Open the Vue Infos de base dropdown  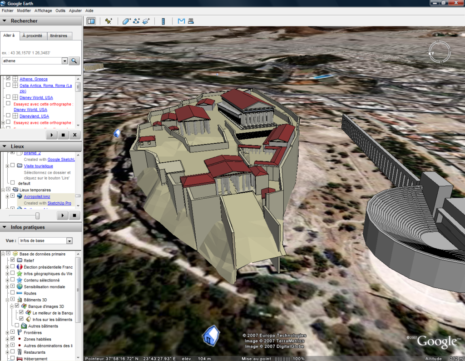[x=69, y=241]
